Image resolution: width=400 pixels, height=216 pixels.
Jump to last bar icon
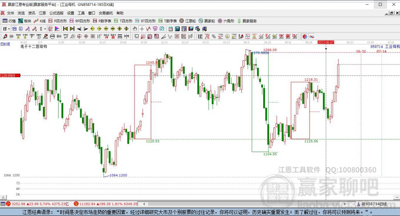[72, 29]
